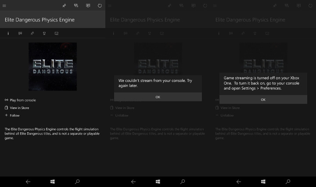
Task: Tap the Back arrow under the third screen
Action: 239,182
